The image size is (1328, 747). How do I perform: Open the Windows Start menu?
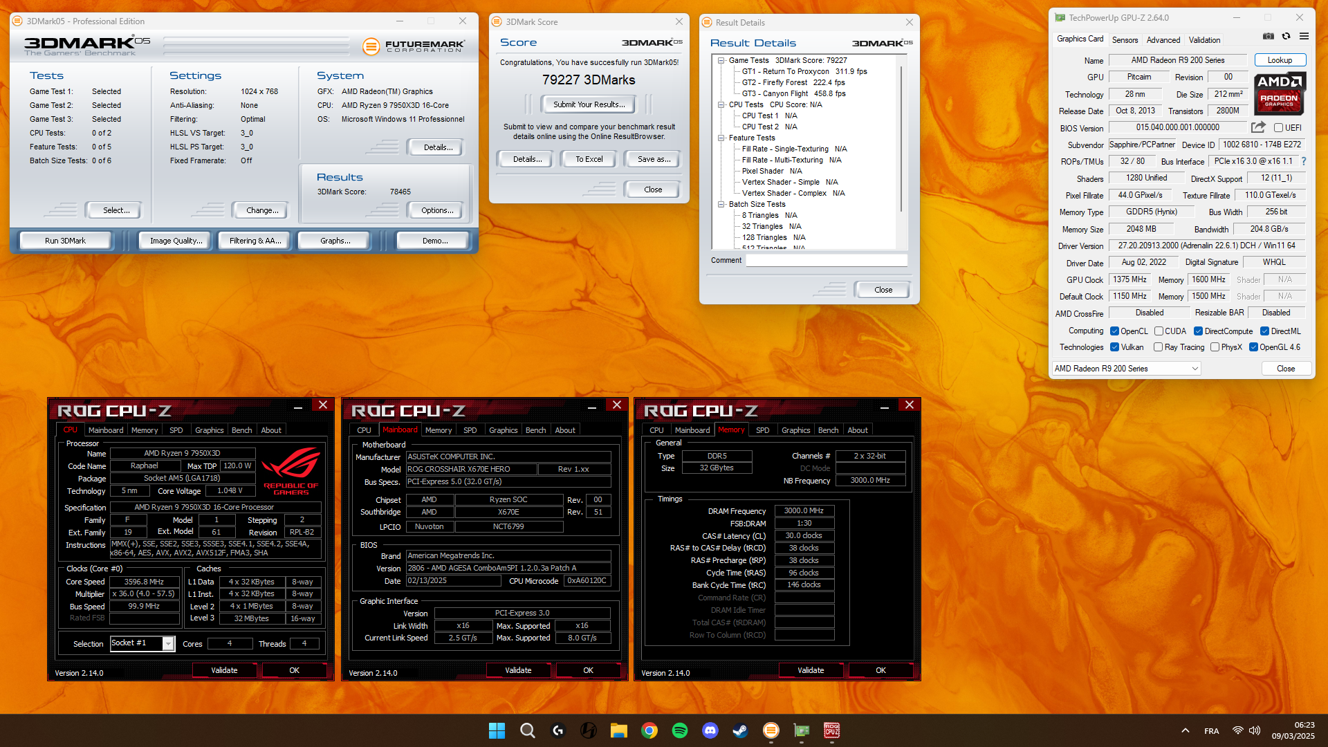click(497, 730)
